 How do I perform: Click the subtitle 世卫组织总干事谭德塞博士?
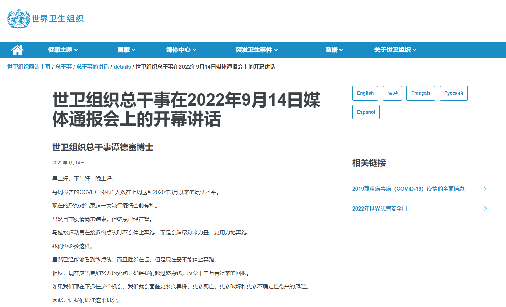pos(103,147)
